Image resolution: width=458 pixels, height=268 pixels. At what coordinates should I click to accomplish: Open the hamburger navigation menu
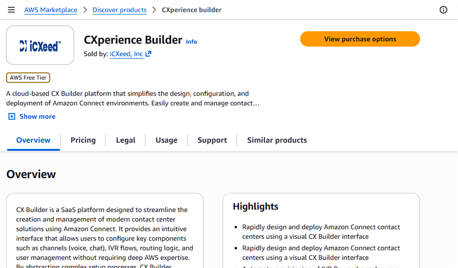pos(11,10)
